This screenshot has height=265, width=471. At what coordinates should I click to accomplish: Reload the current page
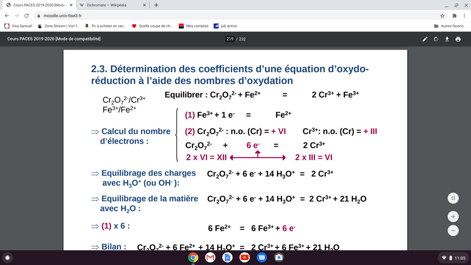[x=26, y=15]
